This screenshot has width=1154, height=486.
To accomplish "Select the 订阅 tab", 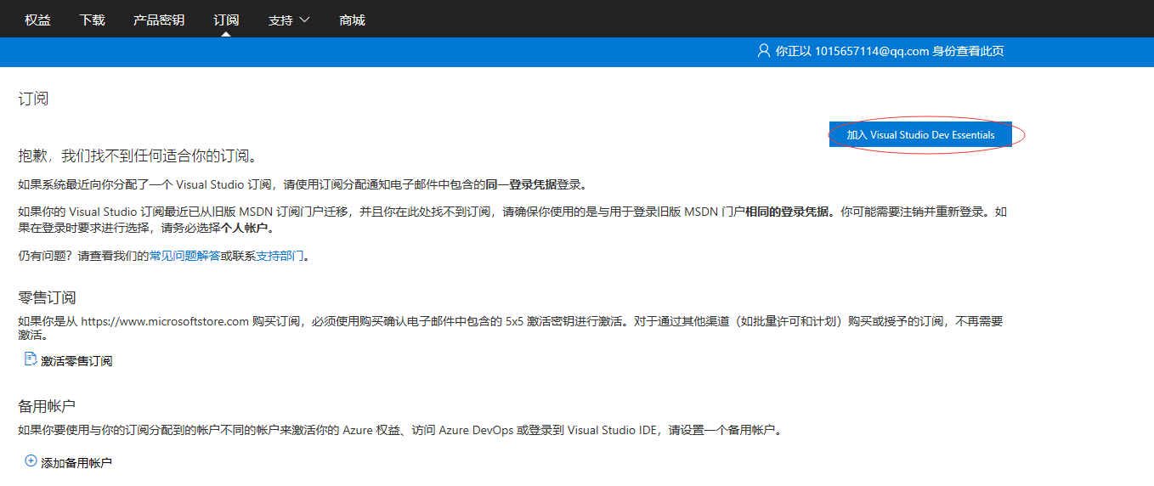I will (226, 20).
